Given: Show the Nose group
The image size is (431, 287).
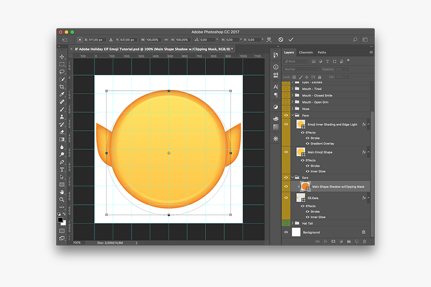Looking at the screenshot, I should pyautogui.click(x=286, y=109).
